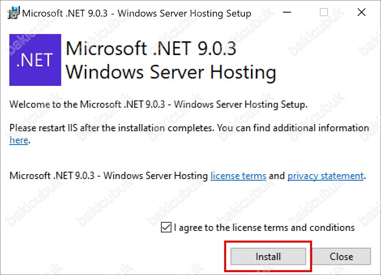381x275 pixels.
Task: Click the greyed-out maximize box
Action: tap(324, 12)
